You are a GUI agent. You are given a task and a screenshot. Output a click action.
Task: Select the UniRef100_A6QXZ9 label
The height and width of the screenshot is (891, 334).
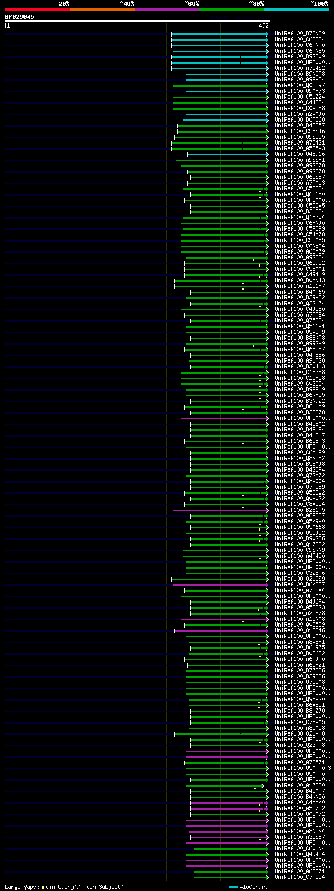(300, 251)
